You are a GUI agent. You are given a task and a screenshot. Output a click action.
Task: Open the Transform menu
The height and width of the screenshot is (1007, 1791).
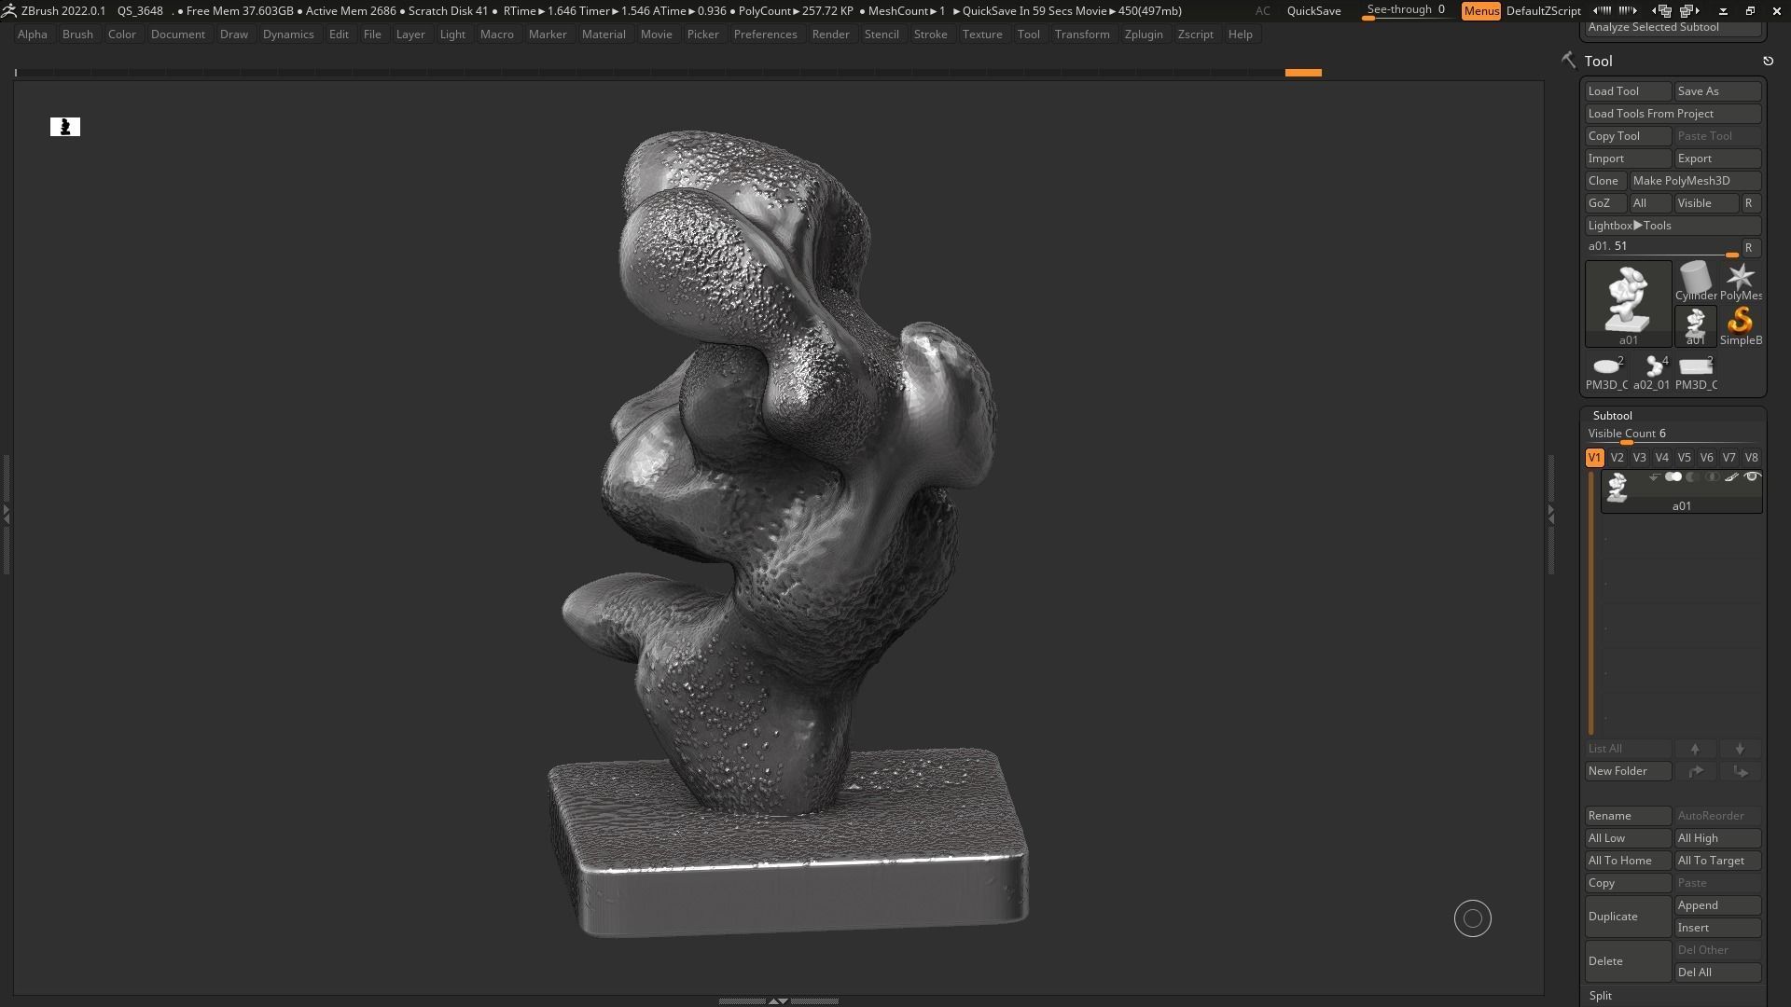tap(1082, 34)
